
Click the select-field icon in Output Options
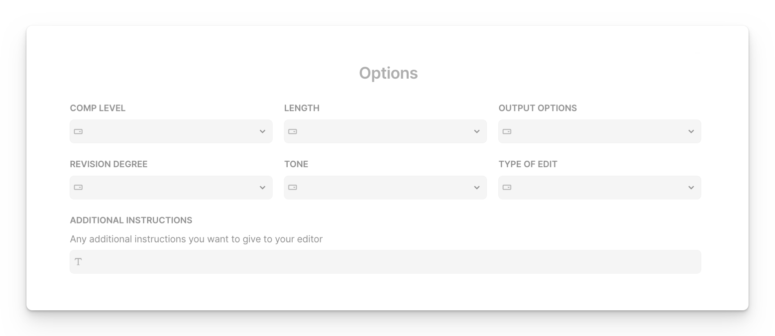tap(507, 131)
